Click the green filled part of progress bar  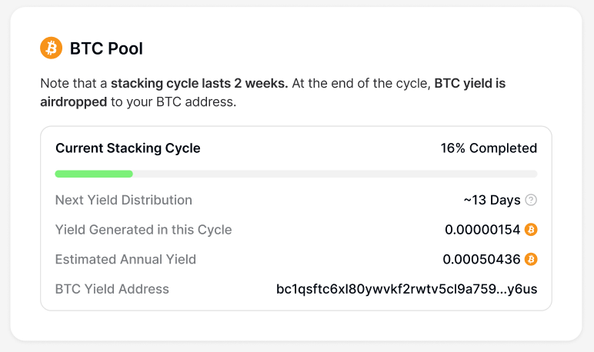click(x=94, y=174)
